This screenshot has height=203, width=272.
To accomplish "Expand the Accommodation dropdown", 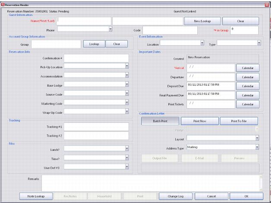I will (x=127, y=75).
